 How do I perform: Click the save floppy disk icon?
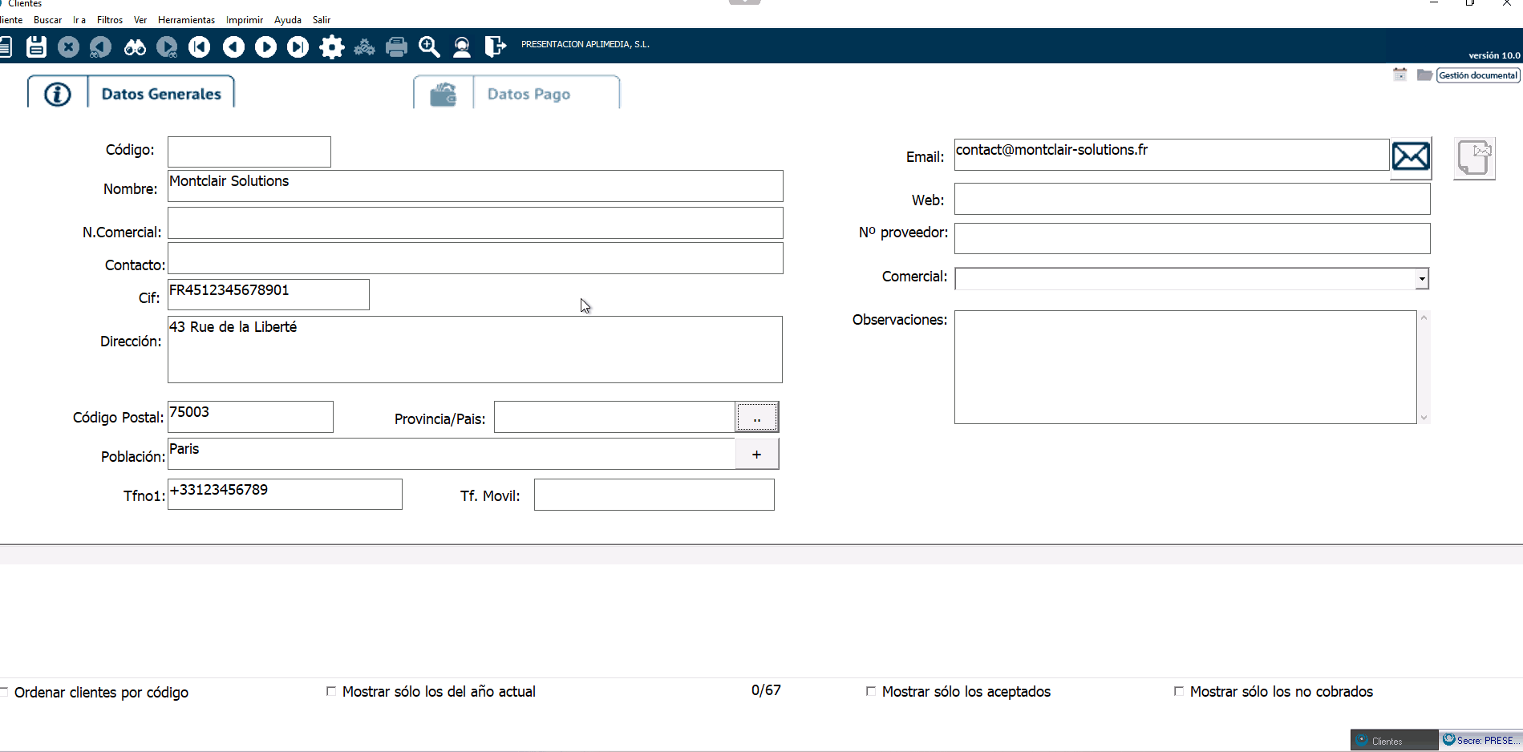(x=36, y=47)
